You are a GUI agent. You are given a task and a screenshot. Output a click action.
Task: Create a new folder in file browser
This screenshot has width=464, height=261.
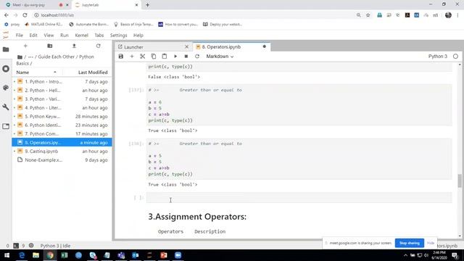(x=50, y=46)
